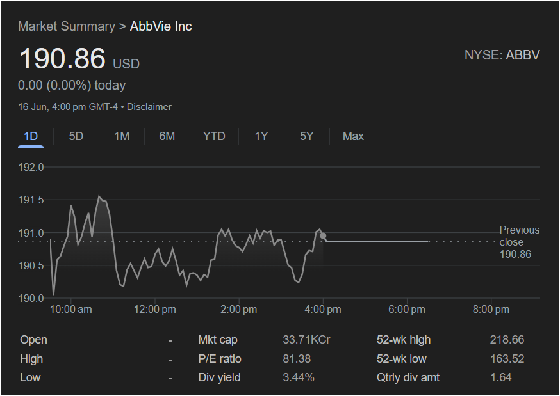This screenshot has width=560, height=396.
Task: Click the Mkt cap value 33.71KCr
Action: pos(306,340)
